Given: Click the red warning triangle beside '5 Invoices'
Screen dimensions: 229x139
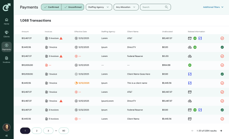Looking at the screenshot, I should point(61,38).
